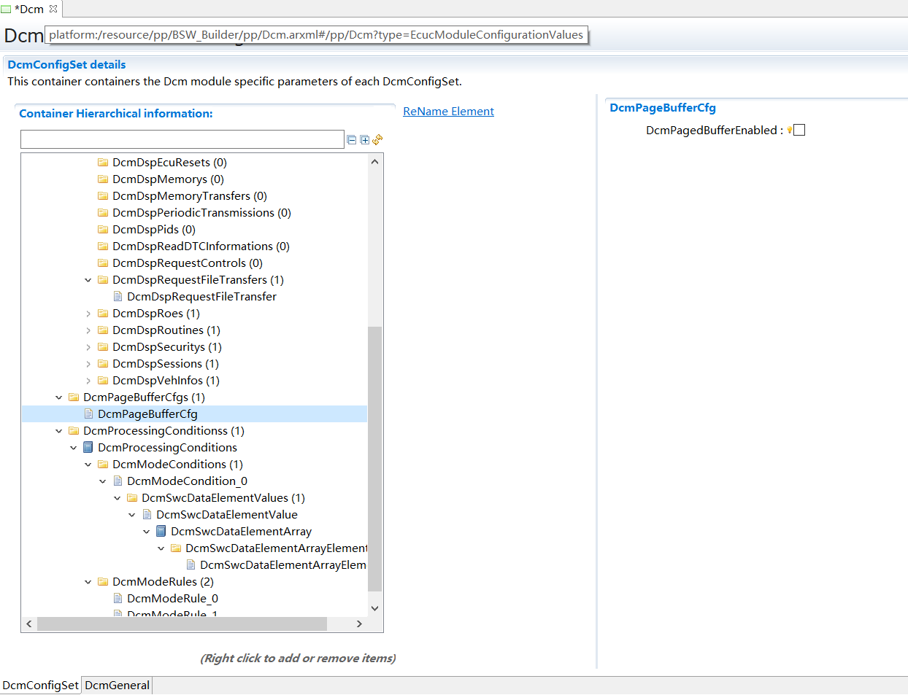Screen dimensions: 908x695
Task: Expand the DcmDspRoes node
Action: pos(88,314)
